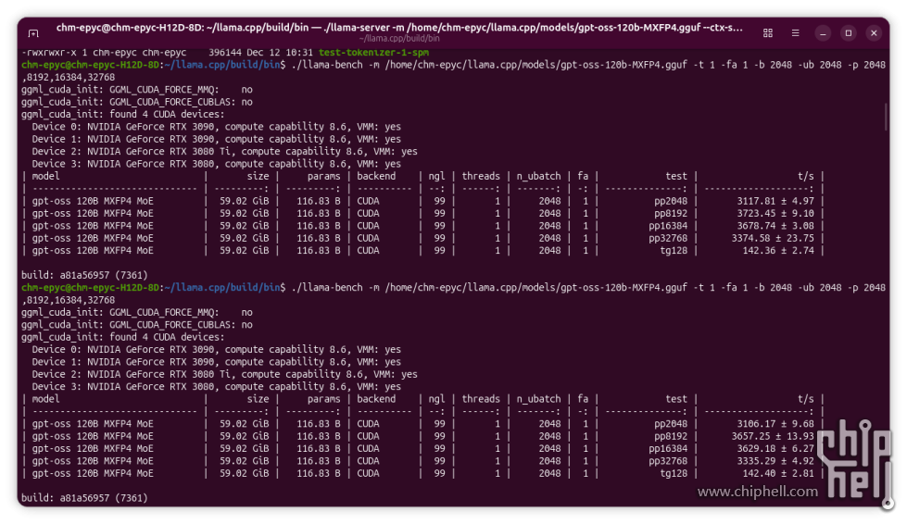Open a new terminal tab

point(33,33)
